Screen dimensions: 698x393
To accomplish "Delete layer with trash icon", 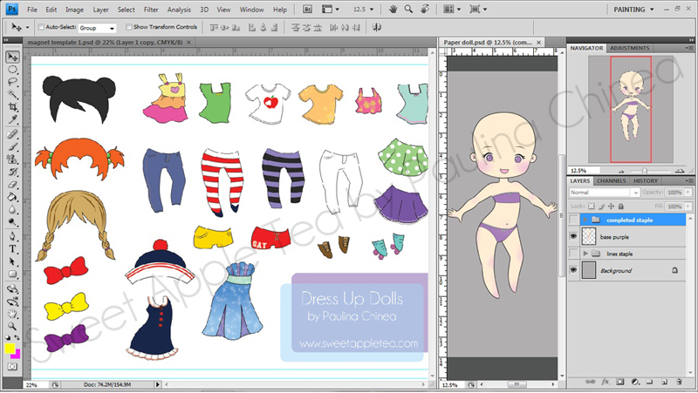I will (x=679, y=382).
